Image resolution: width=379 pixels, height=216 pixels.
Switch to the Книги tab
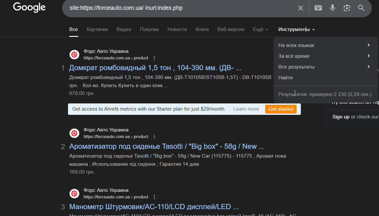[x=202, y=29]
